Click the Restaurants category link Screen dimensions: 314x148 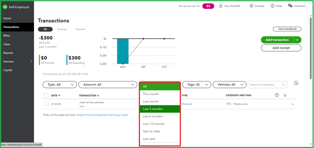[241, 104]
